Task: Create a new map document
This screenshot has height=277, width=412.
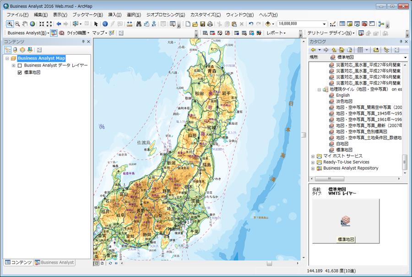Action: 188,24
